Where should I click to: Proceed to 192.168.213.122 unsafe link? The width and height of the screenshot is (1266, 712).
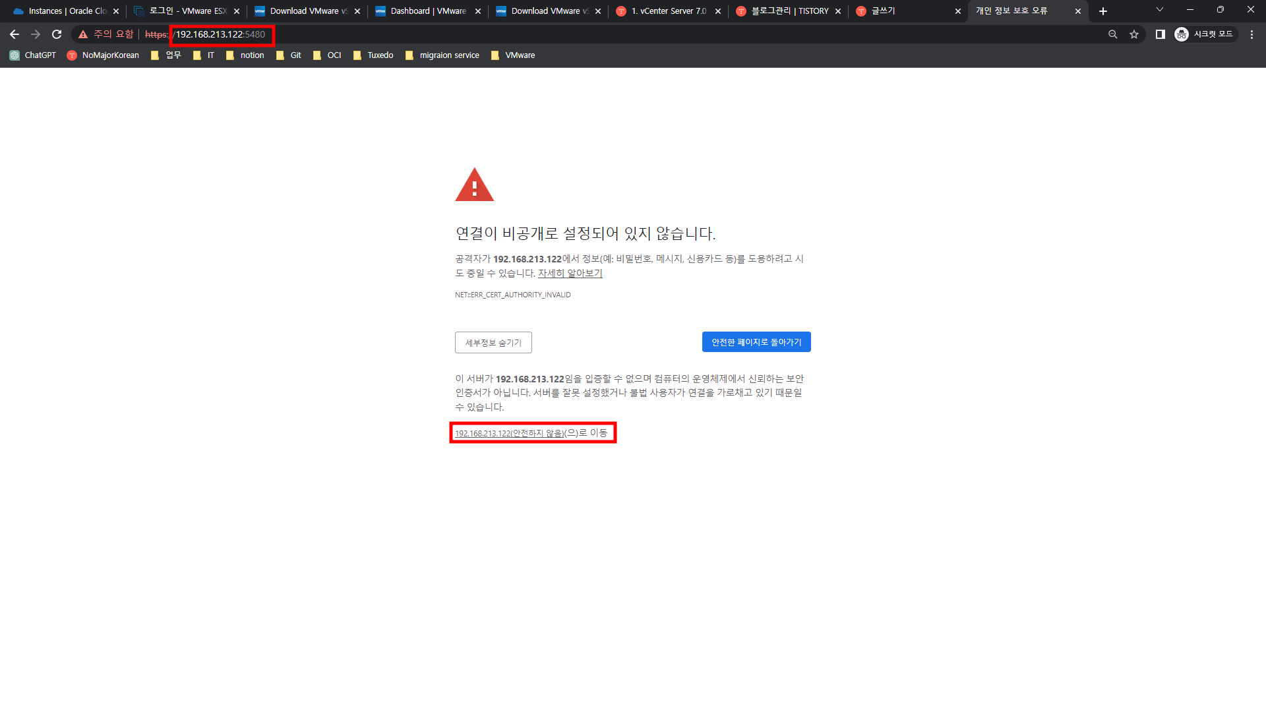[510, 433]
